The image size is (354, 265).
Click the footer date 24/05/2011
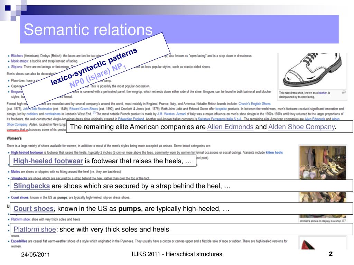36,255
